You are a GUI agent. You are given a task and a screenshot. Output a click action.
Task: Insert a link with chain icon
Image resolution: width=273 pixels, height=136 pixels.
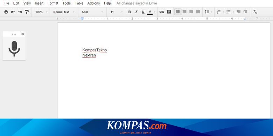point(162,12)
